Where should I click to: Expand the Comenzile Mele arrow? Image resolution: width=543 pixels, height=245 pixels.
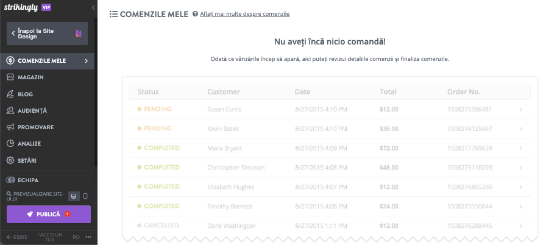[86, 61]
